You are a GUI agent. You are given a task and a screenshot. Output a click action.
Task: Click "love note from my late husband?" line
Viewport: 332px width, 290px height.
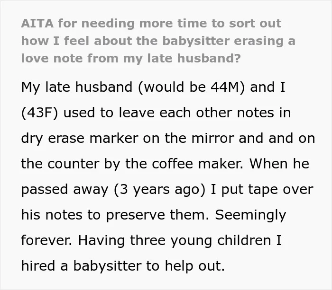click(131, 58)
